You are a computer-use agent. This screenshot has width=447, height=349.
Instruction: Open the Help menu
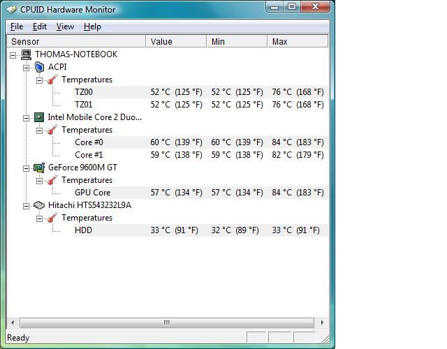(x=92, y=27)
